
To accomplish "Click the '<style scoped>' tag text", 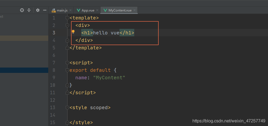I will [x=90, y=108].
